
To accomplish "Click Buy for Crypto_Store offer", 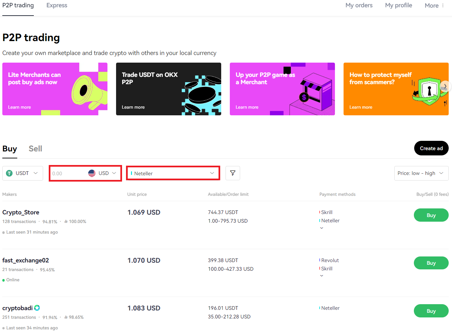I will coord(431,215).
